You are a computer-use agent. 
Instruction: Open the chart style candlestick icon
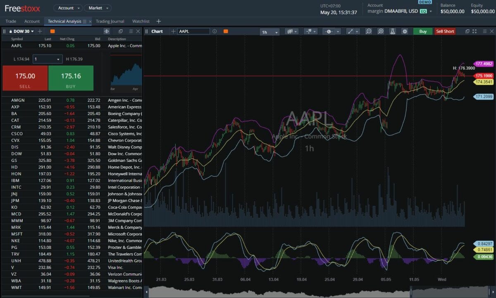[290, 31]
